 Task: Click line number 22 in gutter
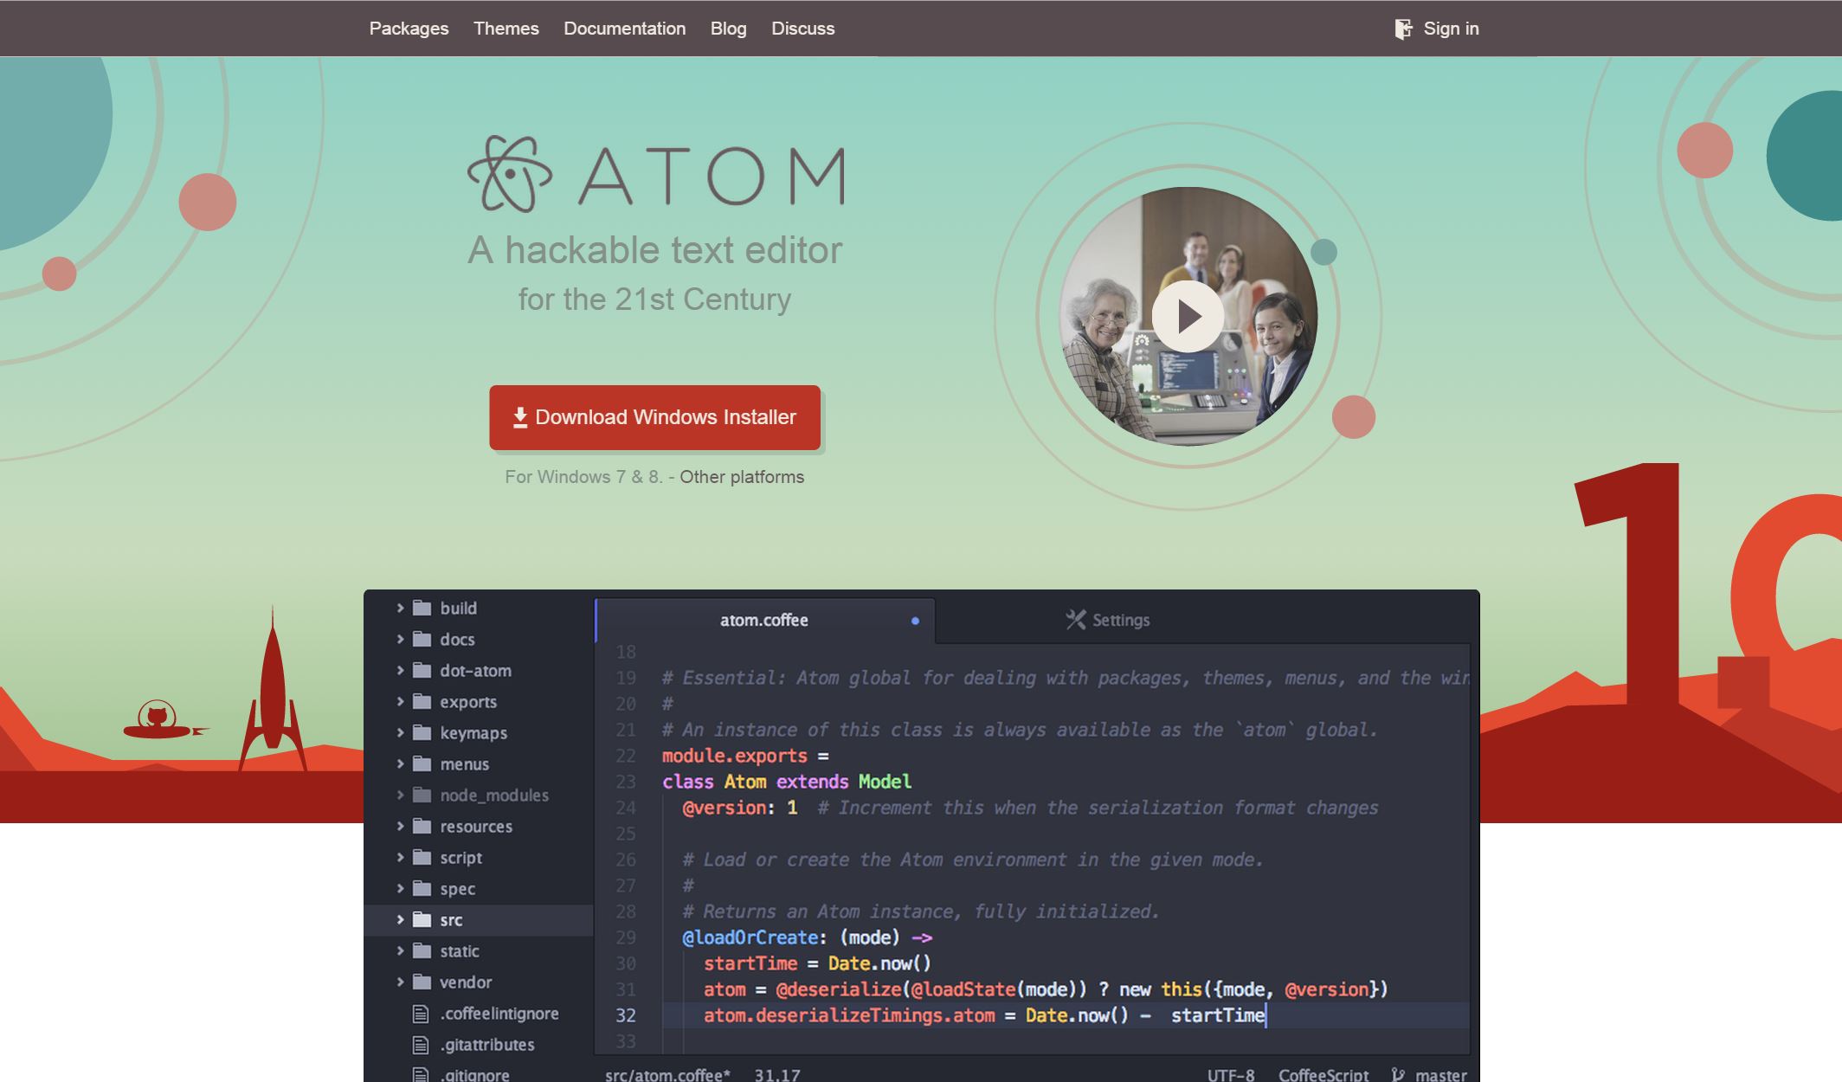pyautogui.click(x=626, y=756)
